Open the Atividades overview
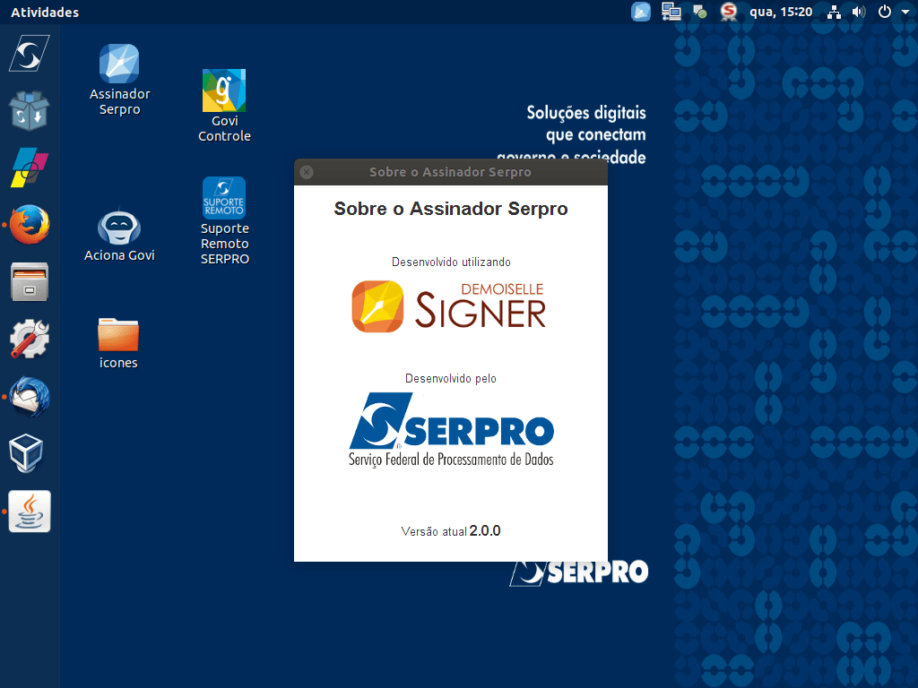918x688 pixels. (45, 13)
